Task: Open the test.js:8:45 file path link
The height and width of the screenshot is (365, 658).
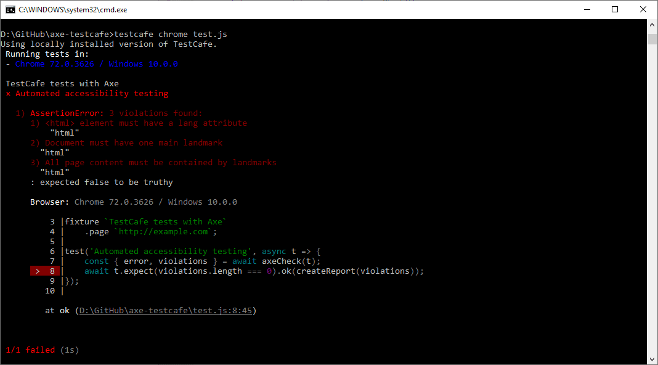Action: click(165, 310)
